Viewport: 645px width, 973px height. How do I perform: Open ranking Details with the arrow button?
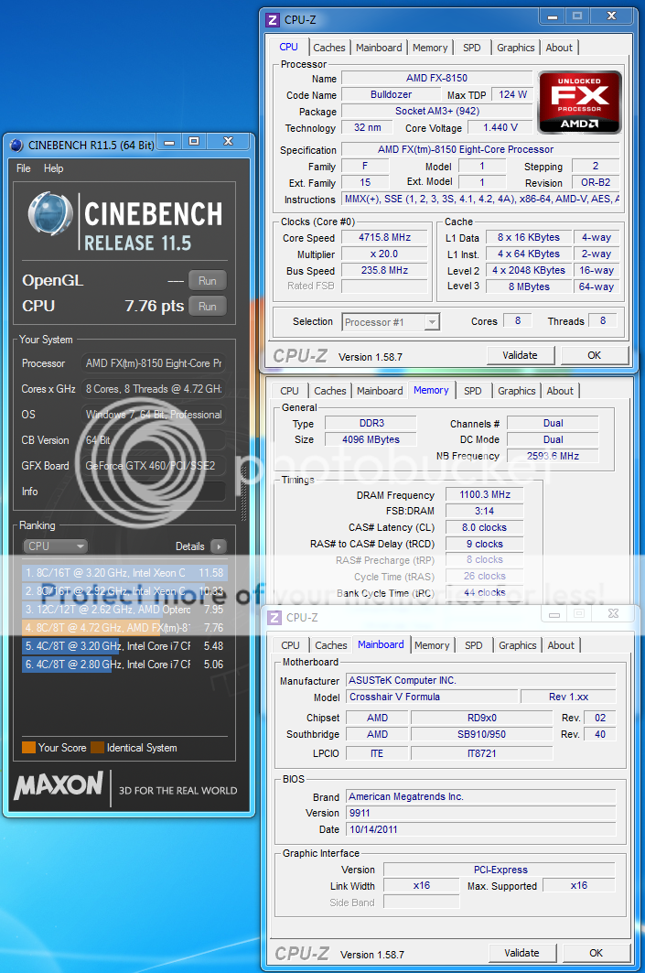[218, 546]
